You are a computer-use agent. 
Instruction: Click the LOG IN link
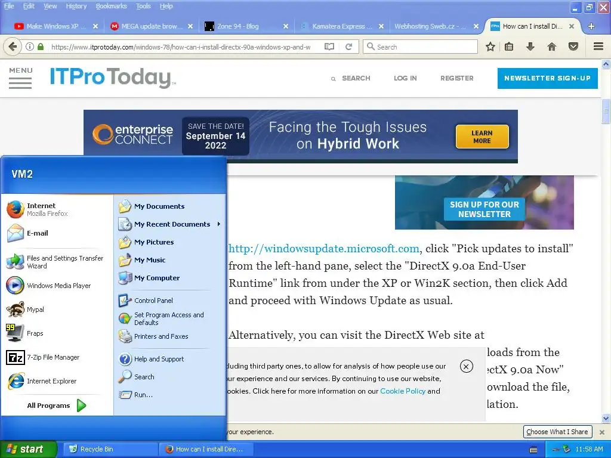click(x=405, y=78)
